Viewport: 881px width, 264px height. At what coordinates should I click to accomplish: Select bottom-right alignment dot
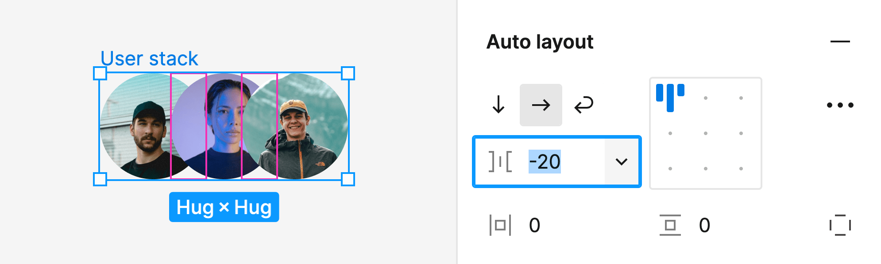click(741, 168)
